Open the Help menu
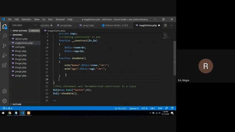This screenshot has width=235, height=132. coord(70,19)
